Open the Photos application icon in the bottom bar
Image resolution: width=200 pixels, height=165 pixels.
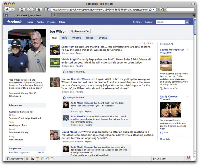click(x=27, y=159)
